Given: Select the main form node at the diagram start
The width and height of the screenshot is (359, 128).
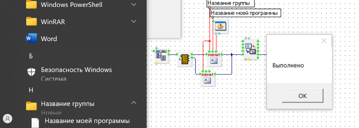Looking at the screenshot, I should tap(162, 56).
